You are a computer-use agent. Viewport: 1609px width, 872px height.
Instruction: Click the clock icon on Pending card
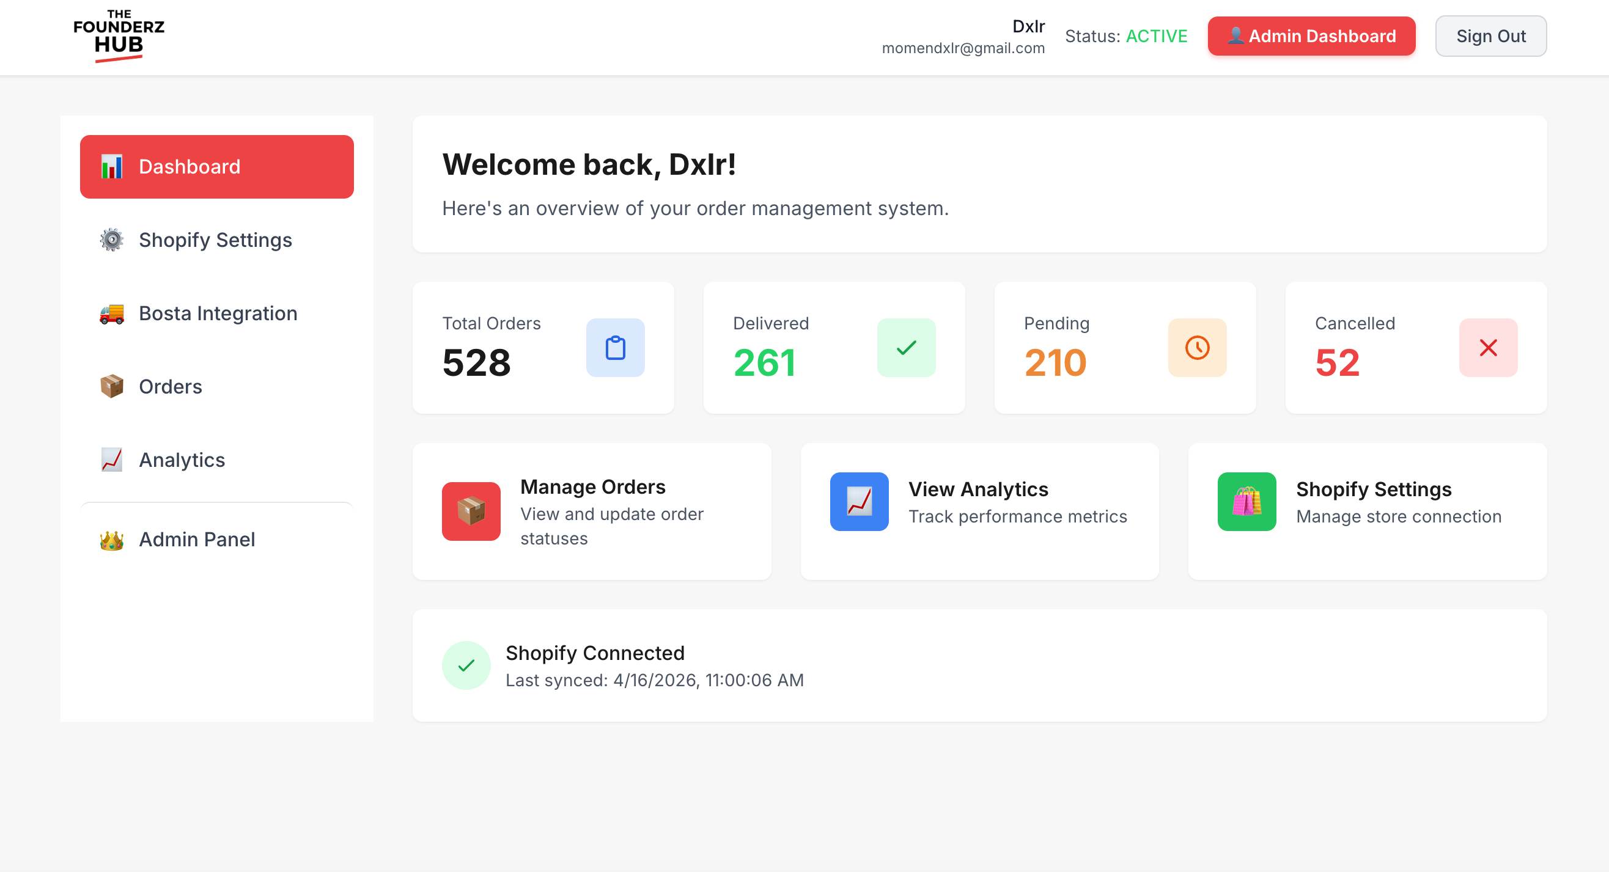[x=1198, y=348]
